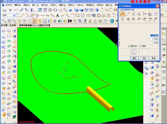
Task: Click the Rotate view toolbar icon
Action: tap(55, 10)
